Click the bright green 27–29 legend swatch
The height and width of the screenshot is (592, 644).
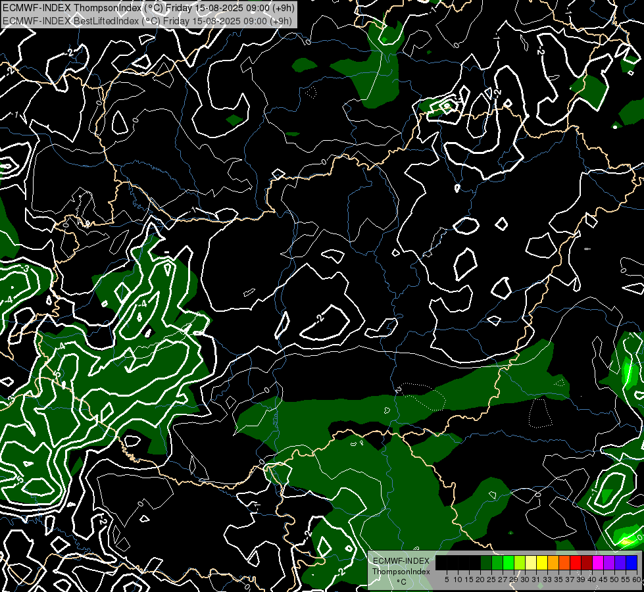(508, 562)
